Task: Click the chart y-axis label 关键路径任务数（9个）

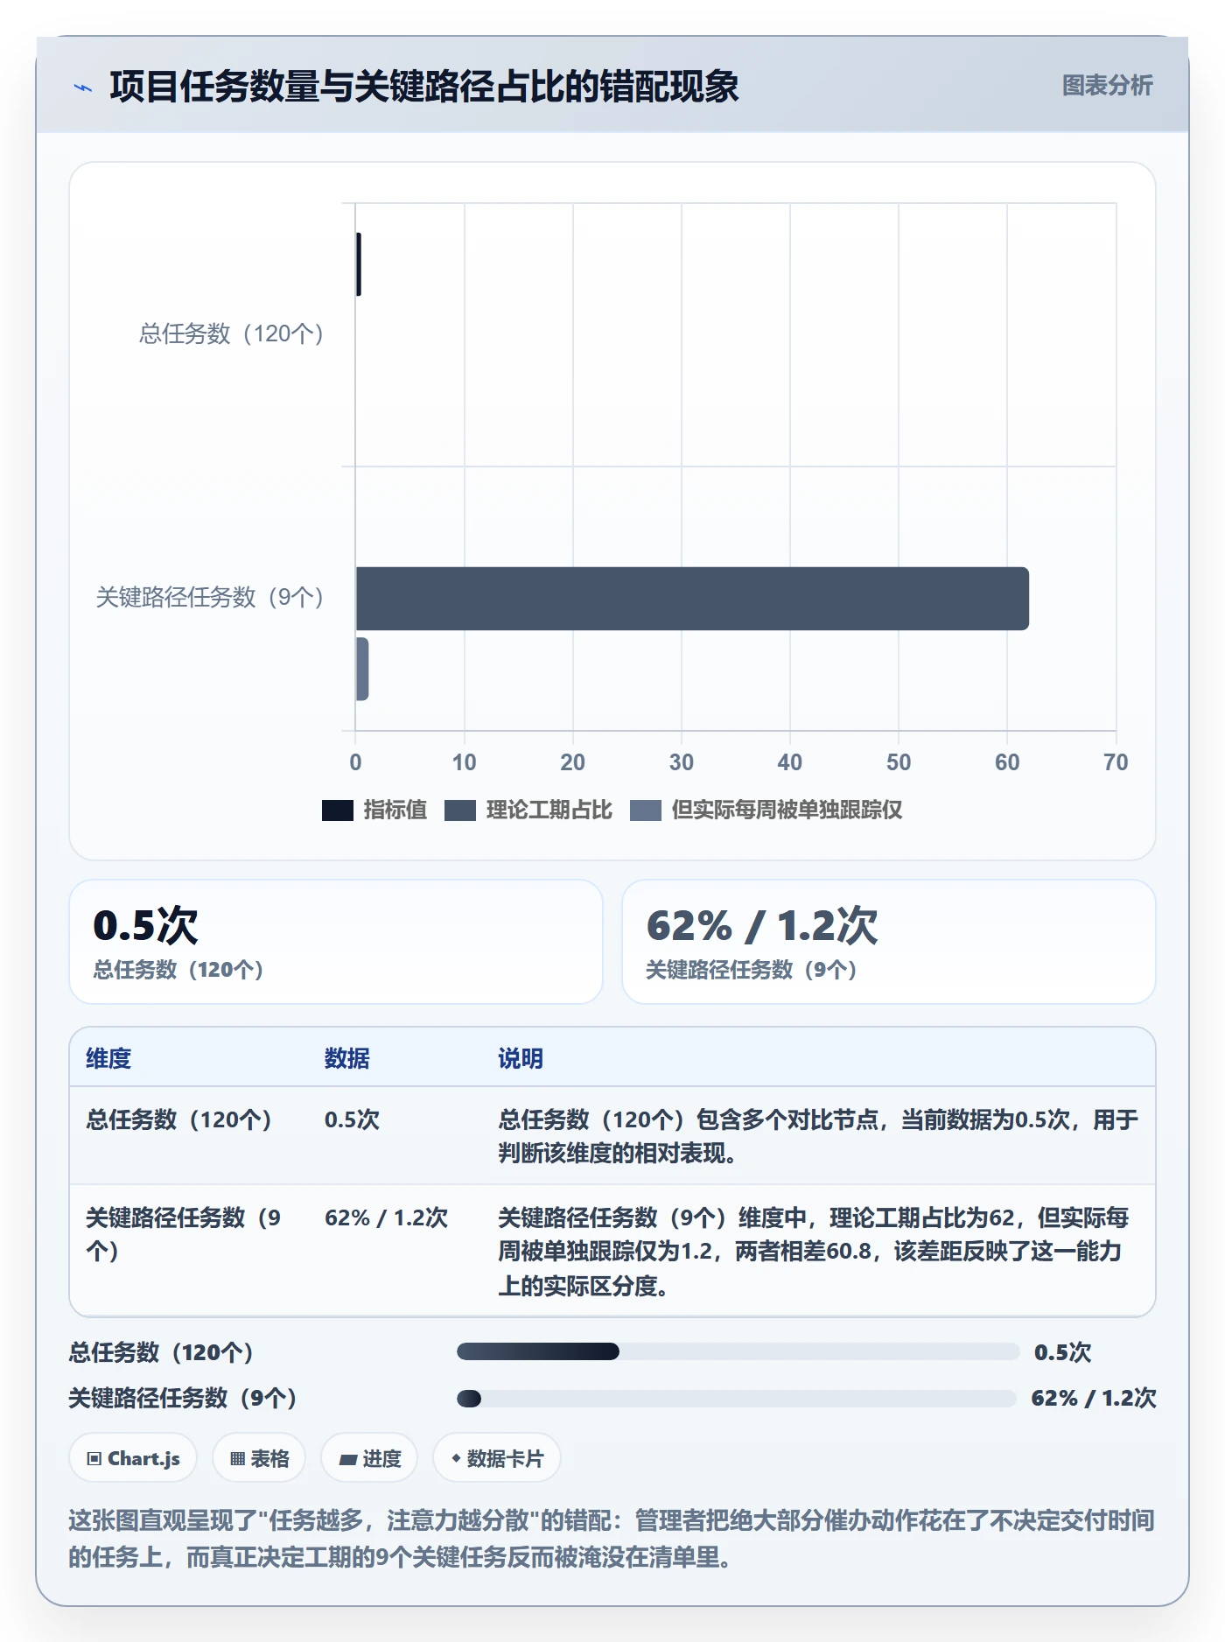Action: pyautogui.click(x=210, y=597)
